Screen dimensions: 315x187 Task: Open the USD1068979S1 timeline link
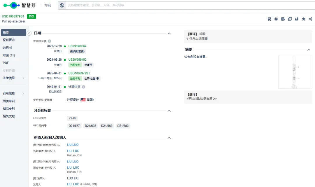point(79,73)
